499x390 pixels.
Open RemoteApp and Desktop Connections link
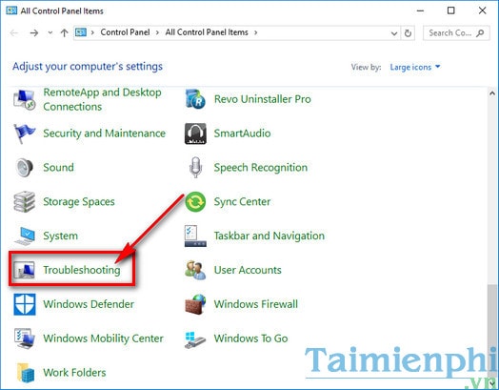point(103,99)
